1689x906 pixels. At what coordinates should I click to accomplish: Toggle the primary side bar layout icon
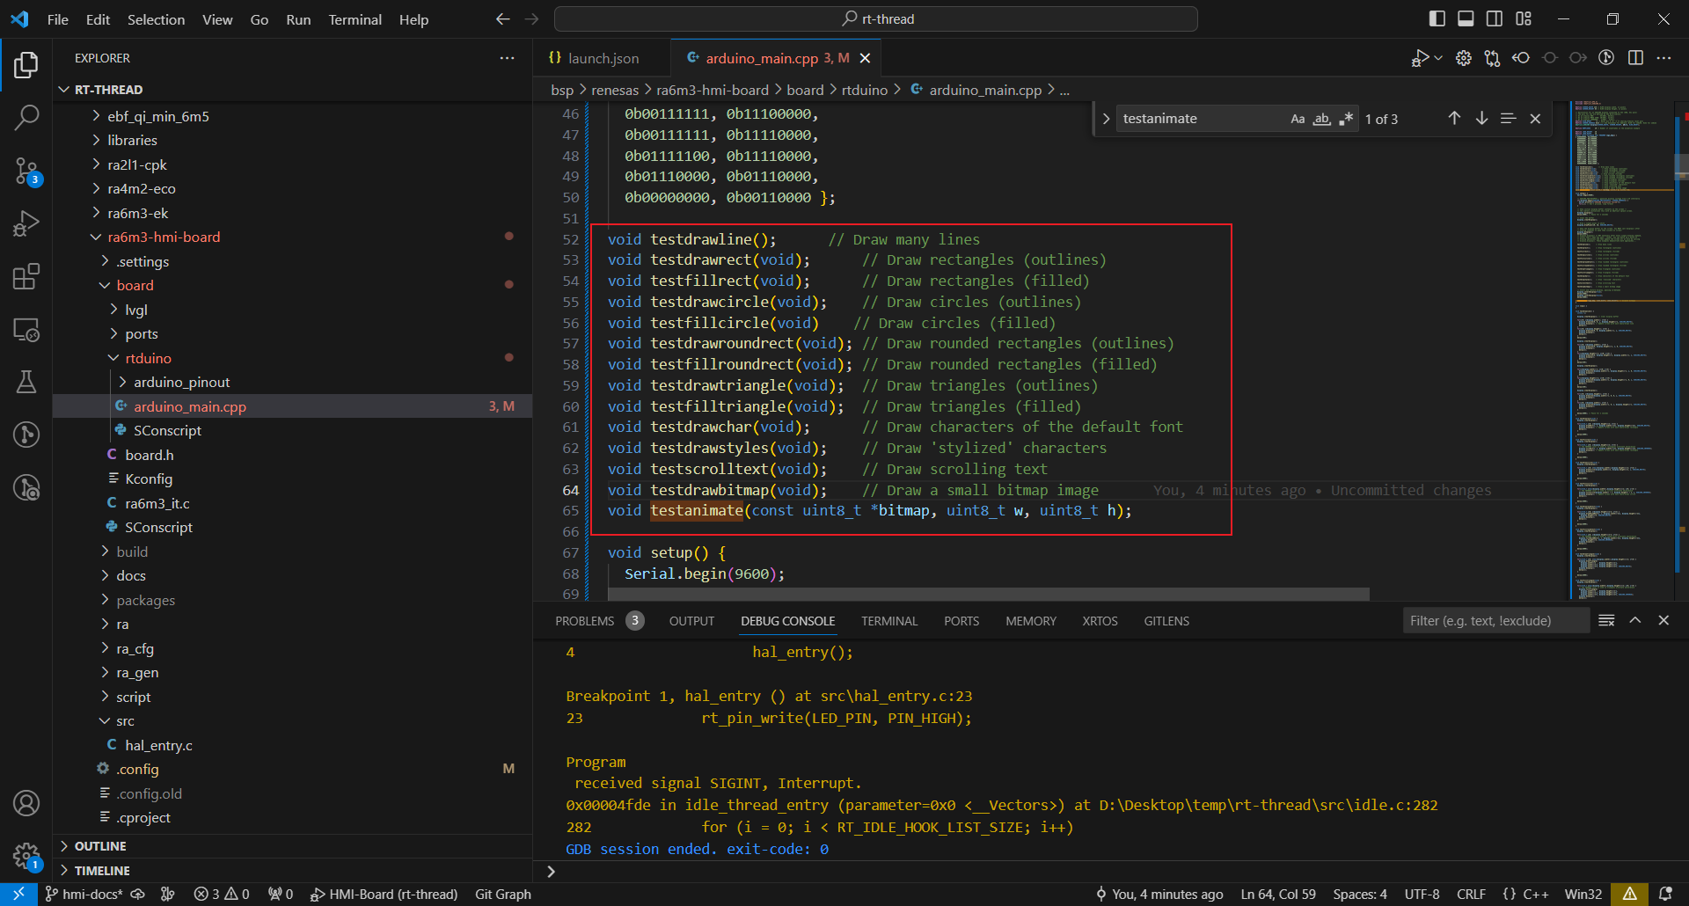[1437, 18]
